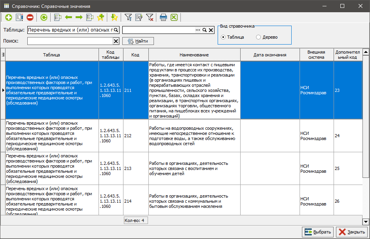This screenshot has height=239, width=370.
Task: Click magnifier in the second lookup field
Action: click(205, 30)
